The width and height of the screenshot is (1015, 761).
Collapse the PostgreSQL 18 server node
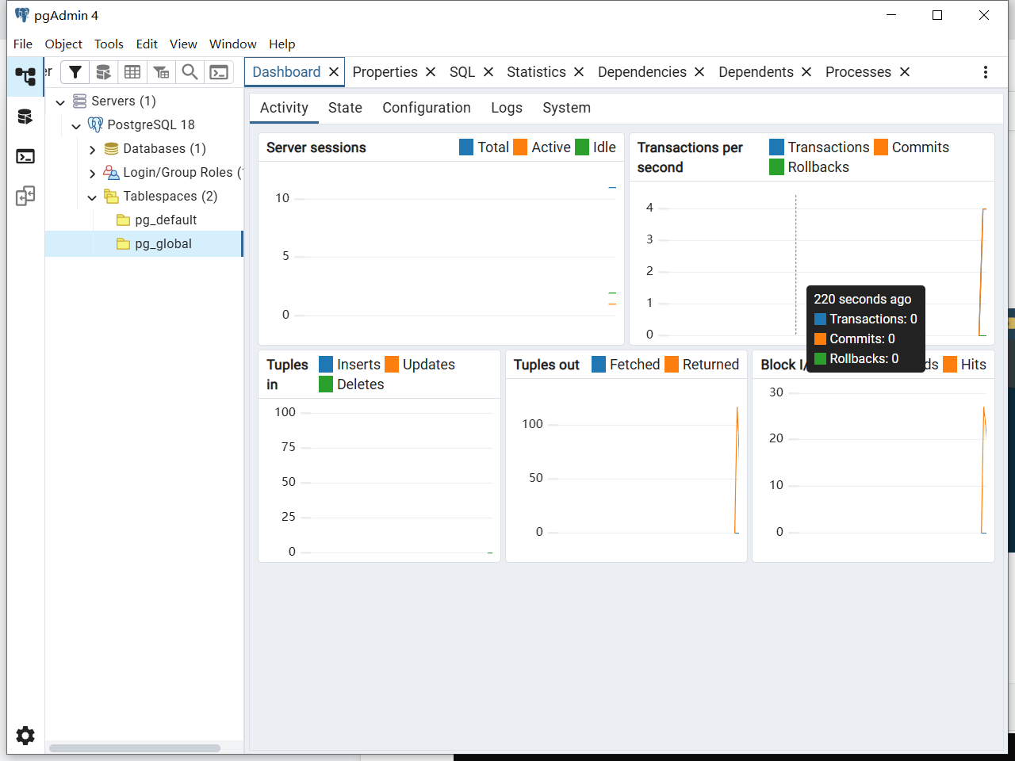(76, 126)
